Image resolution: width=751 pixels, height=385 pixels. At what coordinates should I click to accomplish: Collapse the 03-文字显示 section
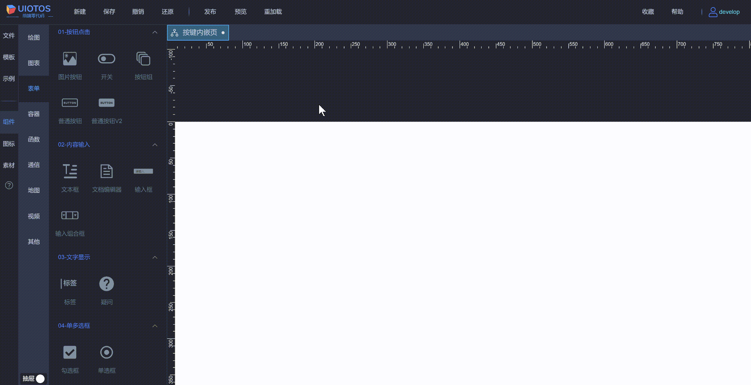click(x=155, y=257)
